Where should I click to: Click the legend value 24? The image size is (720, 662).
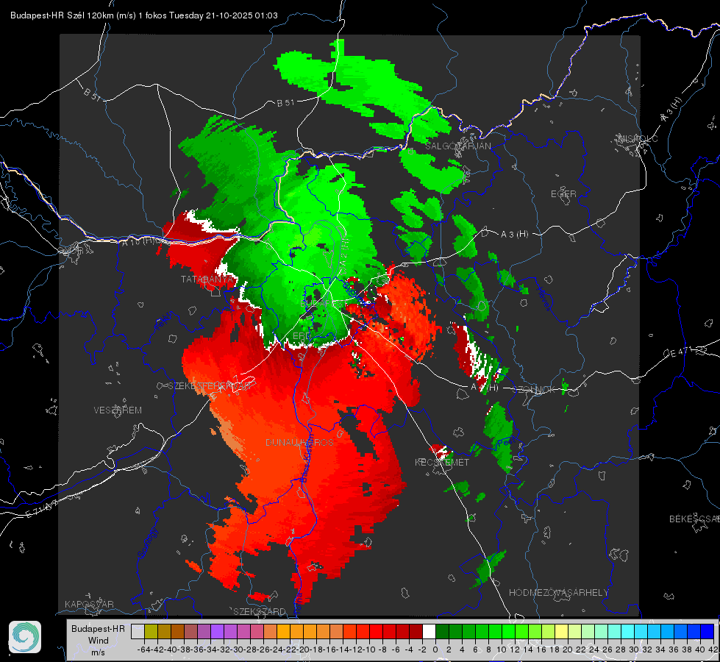[594, 649]
